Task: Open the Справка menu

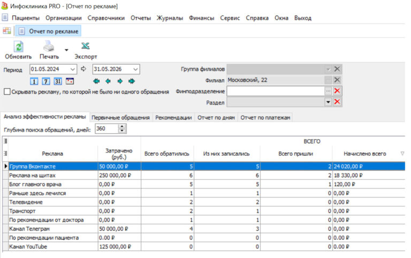Action: tap(257, 18)
